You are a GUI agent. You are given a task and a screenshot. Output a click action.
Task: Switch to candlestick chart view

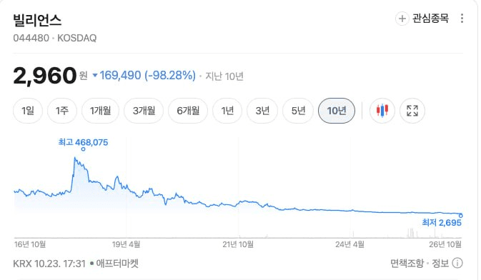coord(382,111)
